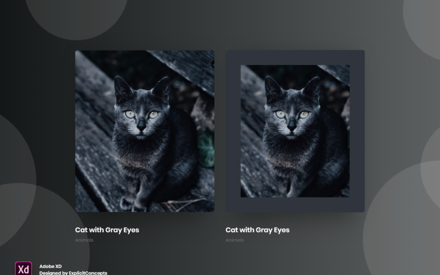440x275 pixels.
Task: Click the cat's left ear in the left photo
Action: [x=123, y=88]
